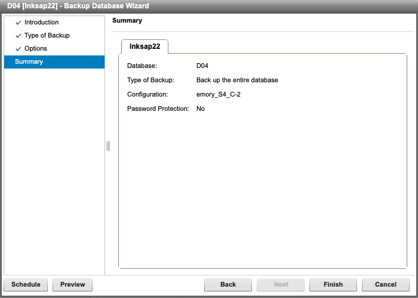This screenshot has width=418, height=298.
Task: Return to the Options wizard step
Action: tap(35, 49)
